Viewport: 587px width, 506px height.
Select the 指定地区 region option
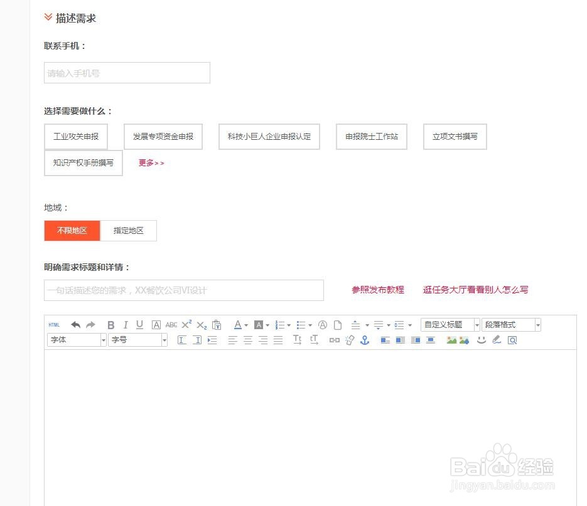coord(129,230)
